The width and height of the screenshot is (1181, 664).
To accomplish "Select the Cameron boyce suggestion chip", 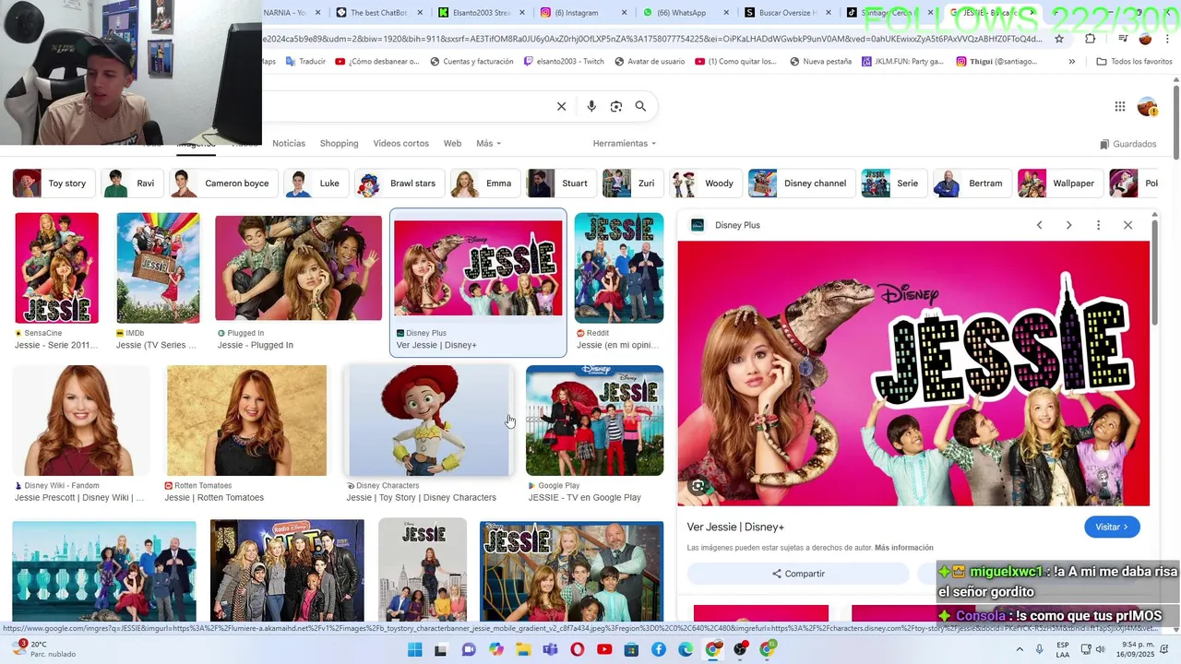I will click(224, 184).
